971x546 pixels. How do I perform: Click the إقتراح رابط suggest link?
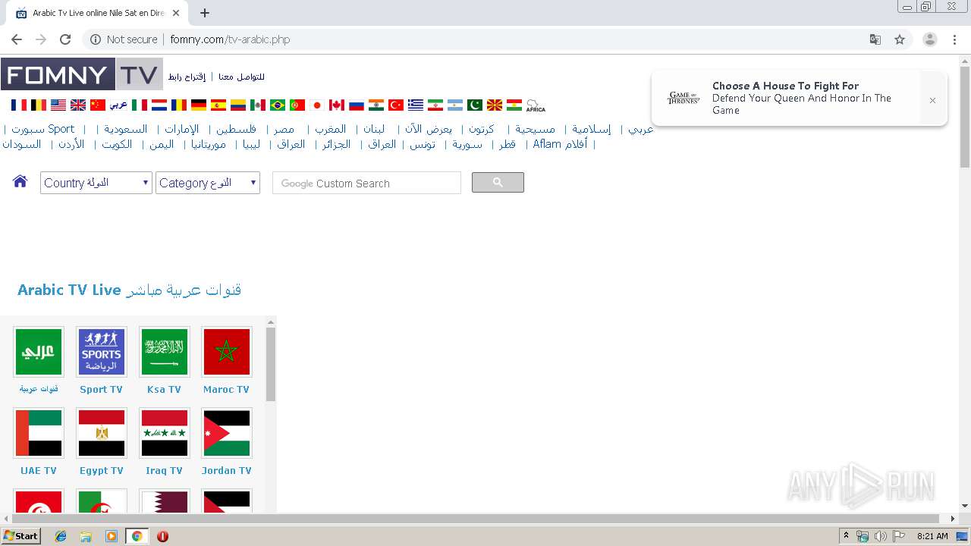click(187, 77)
